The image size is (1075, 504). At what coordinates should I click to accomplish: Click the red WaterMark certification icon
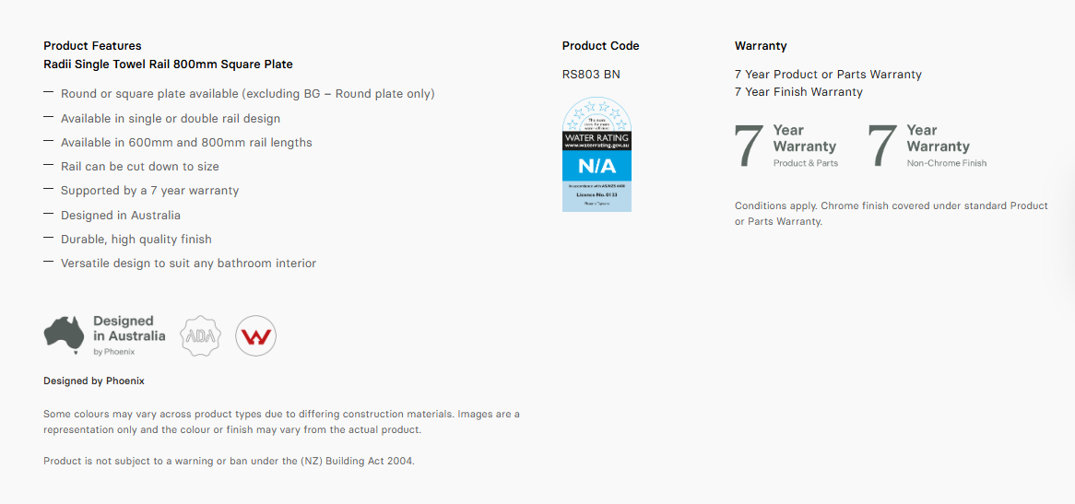tap(255, 336)
